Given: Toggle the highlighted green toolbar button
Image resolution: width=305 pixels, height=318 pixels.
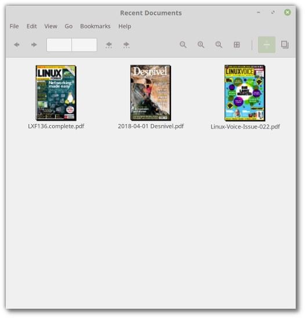Looking at the screenshot, I should coord(267,45).
